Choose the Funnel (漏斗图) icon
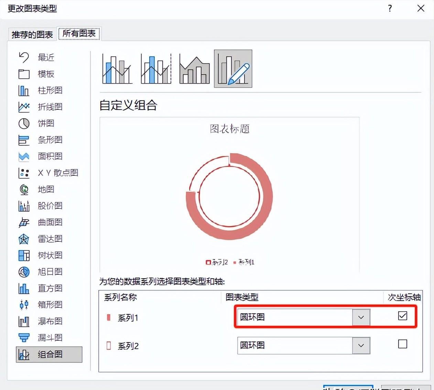434x390 pixels. 24,338
